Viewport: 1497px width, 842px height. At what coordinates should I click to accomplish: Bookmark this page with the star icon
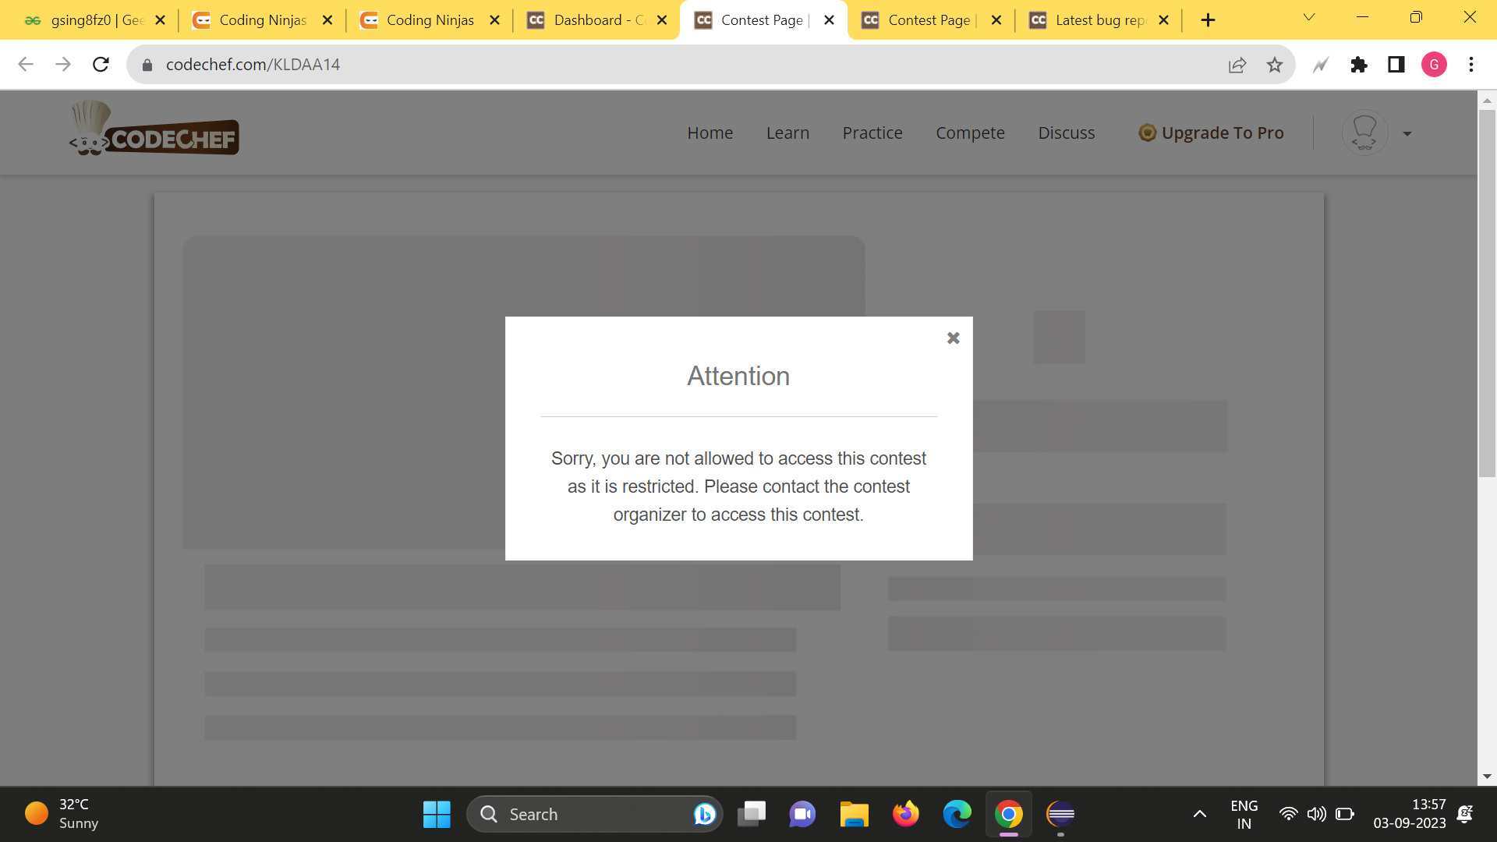tap(1275, 65)
